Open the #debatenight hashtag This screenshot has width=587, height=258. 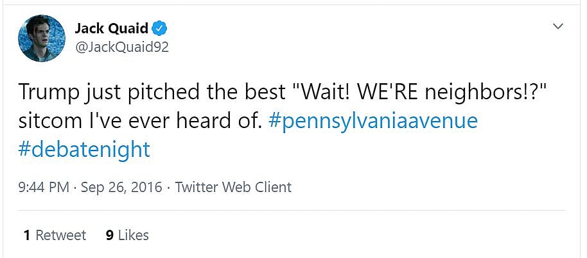click(x=84, y=149)
